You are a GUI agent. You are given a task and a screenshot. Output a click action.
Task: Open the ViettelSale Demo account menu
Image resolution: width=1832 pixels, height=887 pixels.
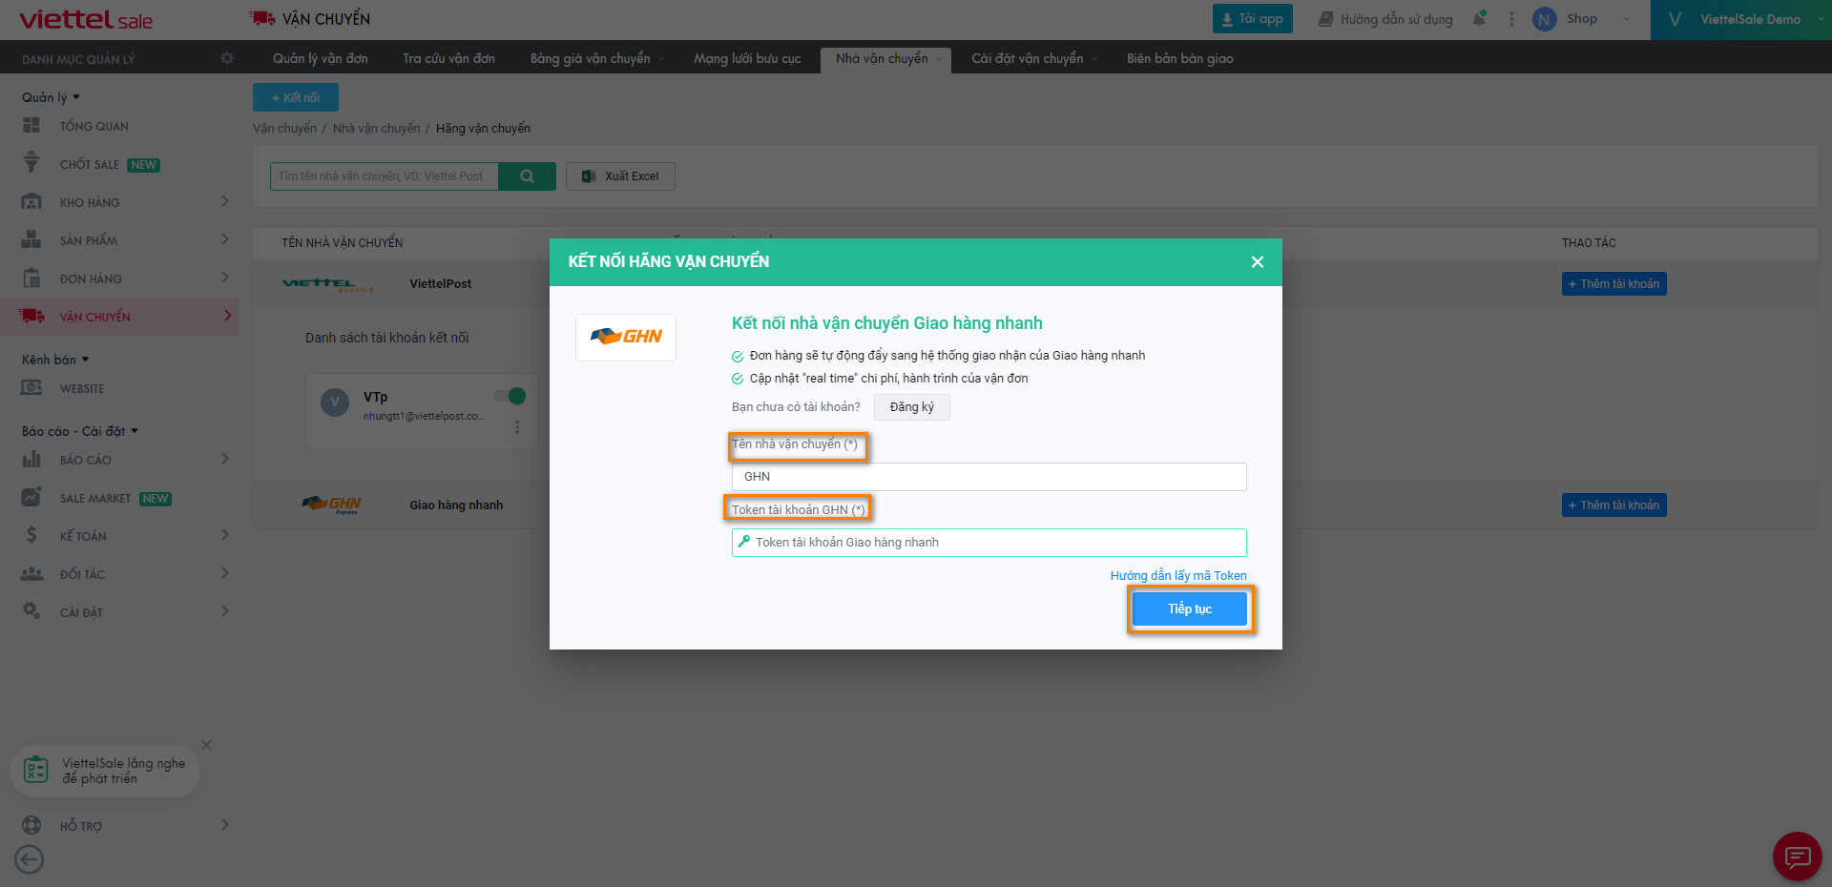point(1740,19)
